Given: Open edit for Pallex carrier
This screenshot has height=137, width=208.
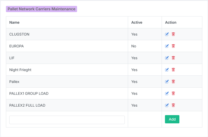Looking at the screenshot, I should [167, 81].
